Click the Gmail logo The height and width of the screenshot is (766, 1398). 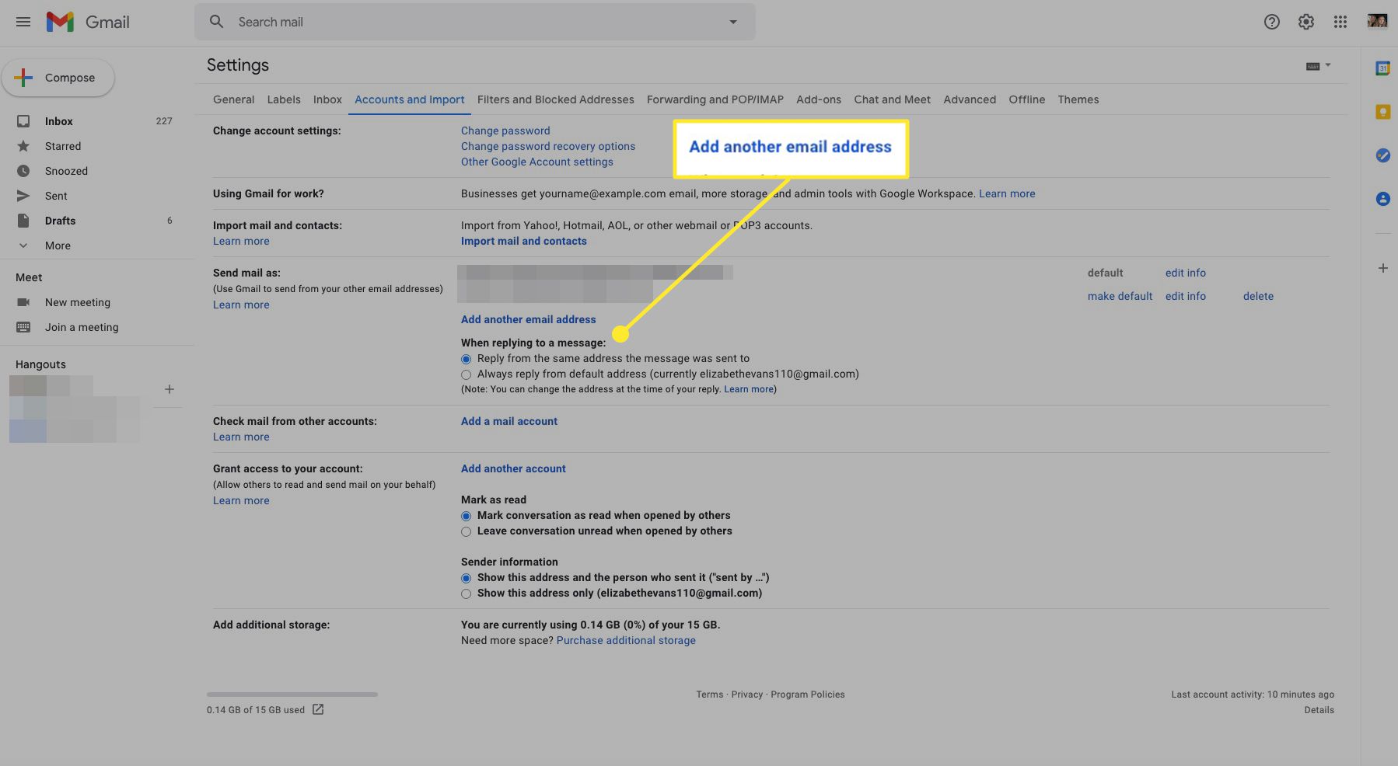pos(88,22)
